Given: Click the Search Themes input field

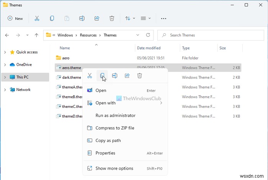Looking at the screenshot, I should [211, 35].
